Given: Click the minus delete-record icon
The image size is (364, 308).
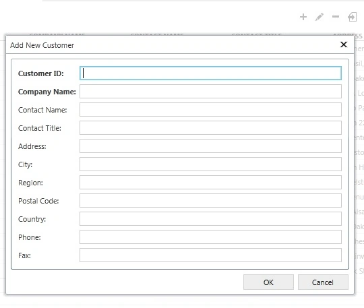Looking at the screenshot, I should (336, 17).
